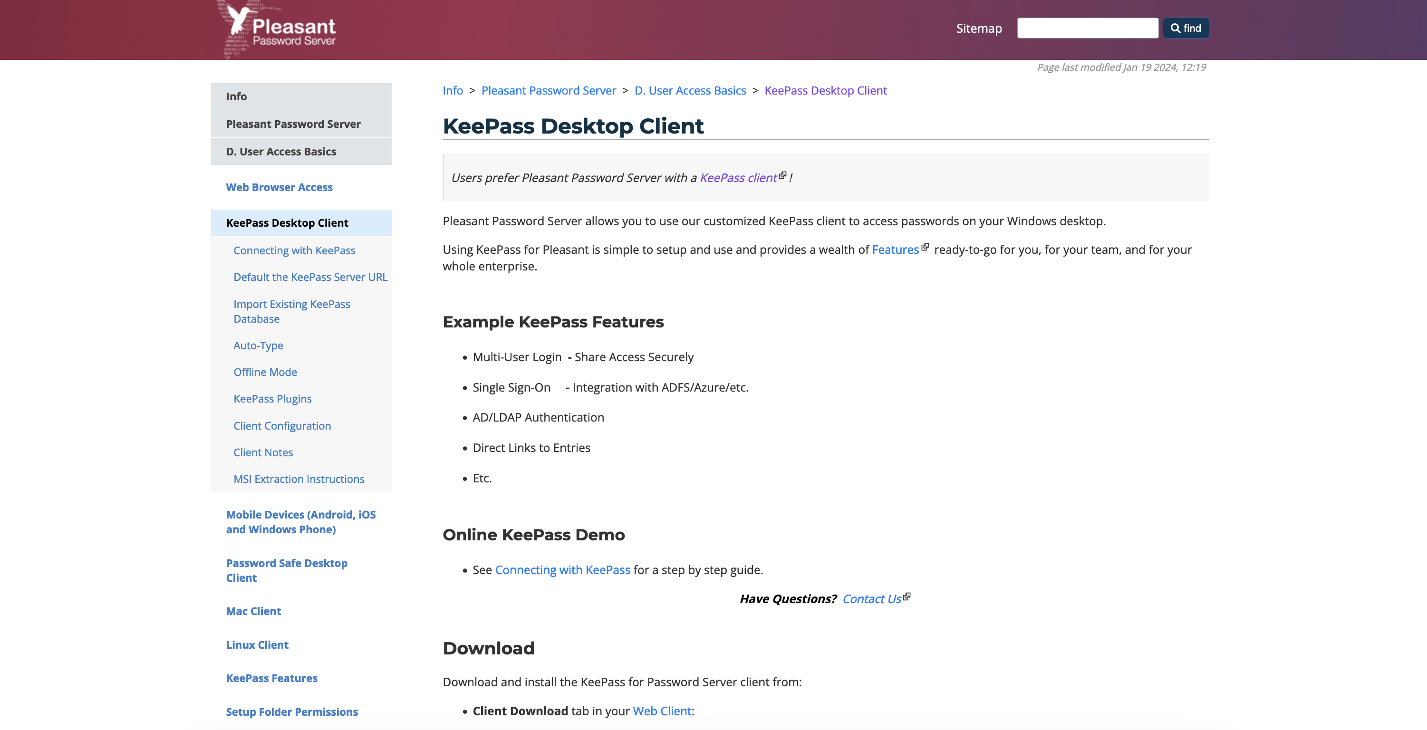Open the Mac Client sidebar link
This screenshot has width=1427, height=730.
pyautogui.click(x=253, y=611)
